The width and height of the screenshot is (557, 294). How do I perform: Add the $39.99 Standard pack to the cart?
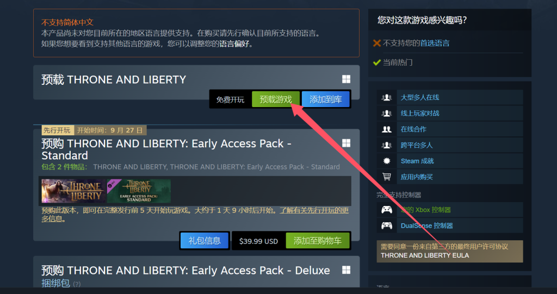(317, 241)
